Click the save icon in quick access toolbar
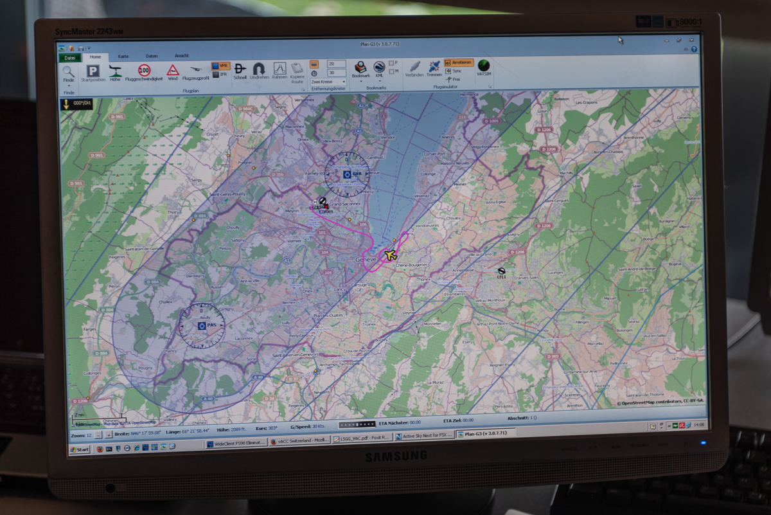 click(81, 48)
